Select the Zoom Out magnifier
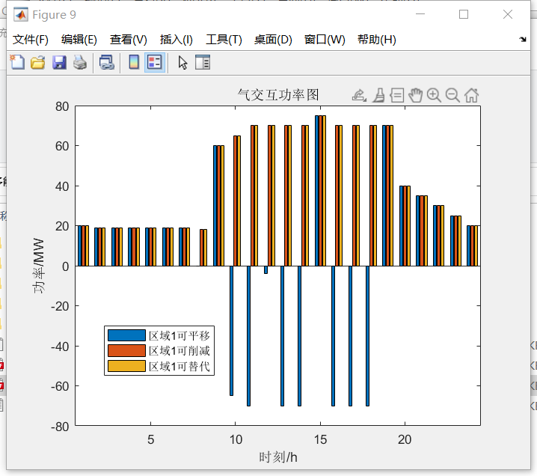The width and height of the screenshot is (537, 476). pos(452,95)
